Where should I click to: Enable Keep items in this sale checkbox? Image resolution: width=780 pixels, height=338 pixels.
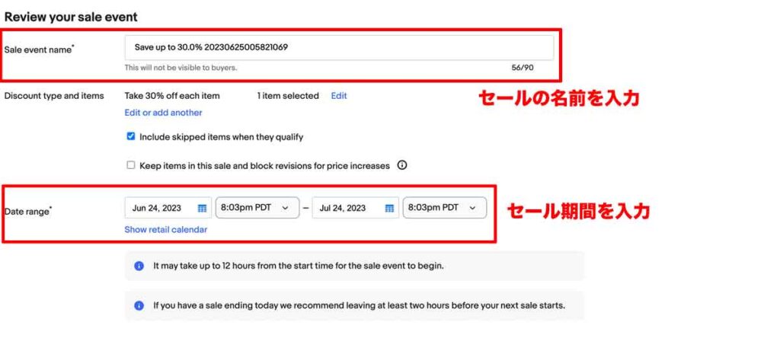(x=131, y=165)
